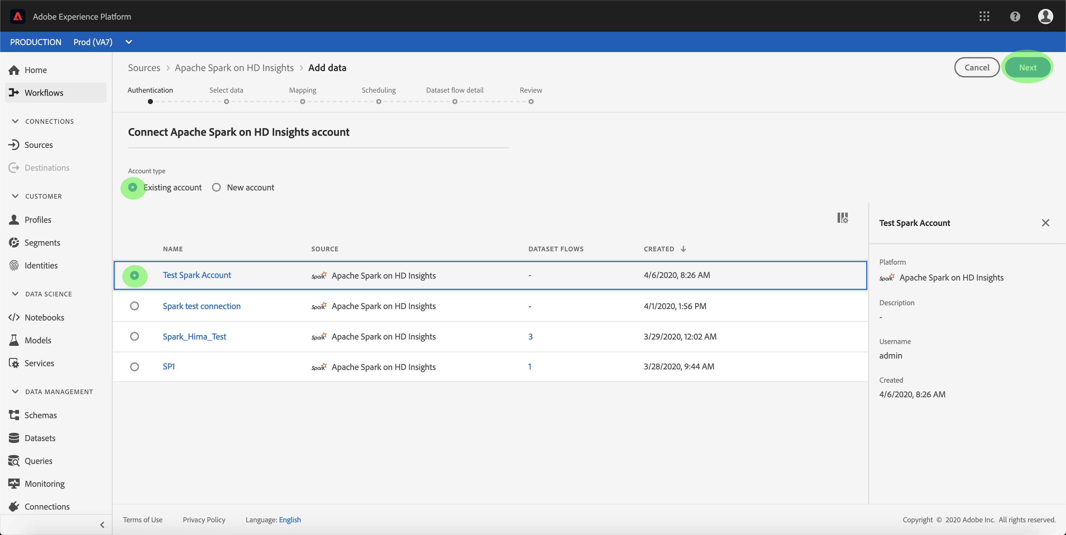Sort table by Created column header
1066x535 pixels.
click(x=659, y=249)
